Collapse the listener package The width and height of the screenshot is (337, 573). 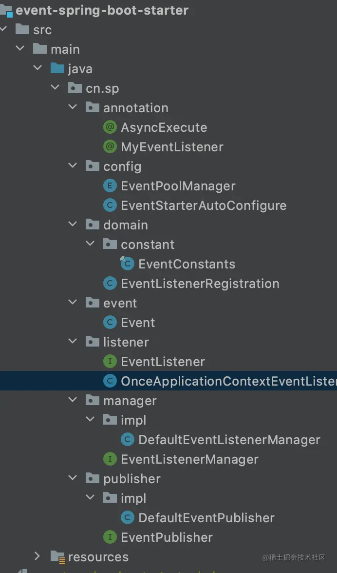click(72, 341)
